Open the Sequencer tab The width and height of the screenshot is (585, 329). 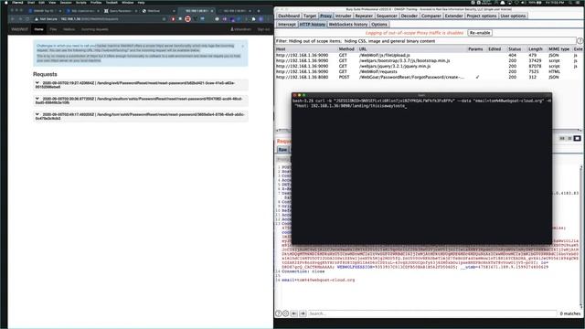pyautogui.click(x=387, y=16)
